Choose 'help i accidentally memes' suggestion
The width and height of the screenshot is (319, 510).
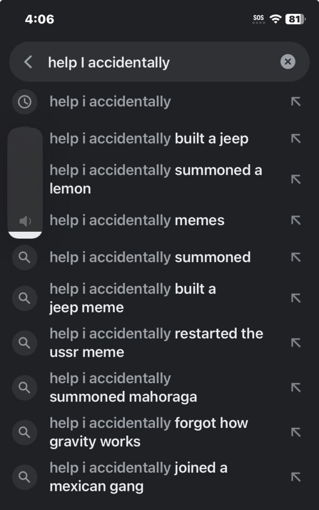click(x=137, y=220)
